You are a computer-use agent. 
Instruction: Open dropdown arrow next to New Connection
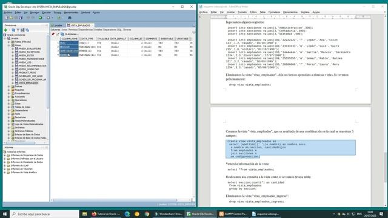click(x=10, y=30)
